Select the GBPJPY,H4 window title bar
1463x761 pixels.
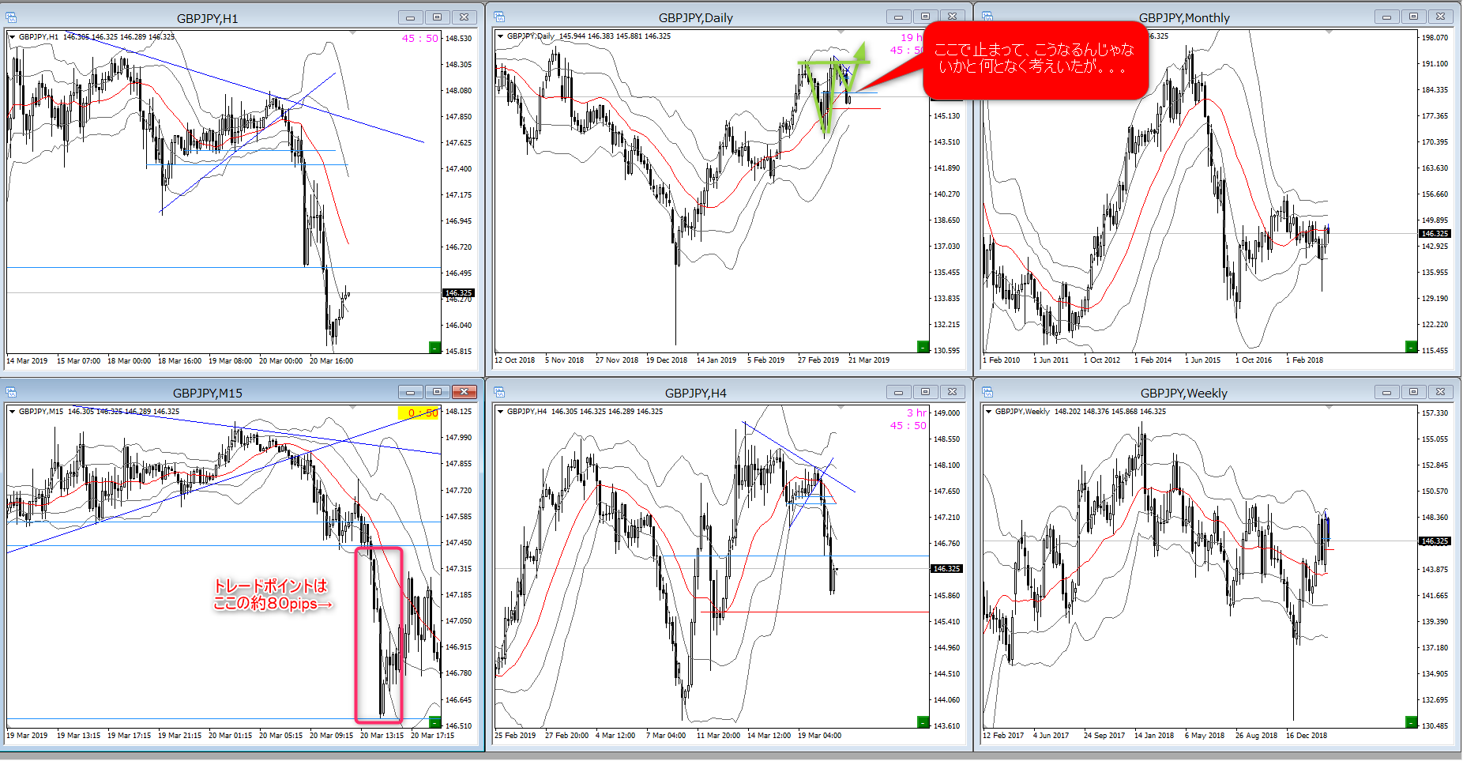(695, 393)
